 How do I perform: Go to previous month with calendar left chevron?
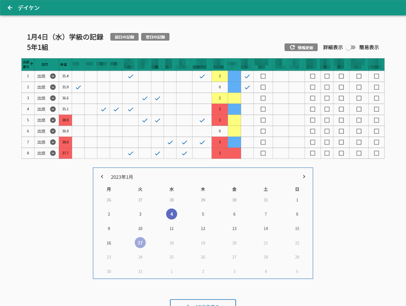click(102, 176)
